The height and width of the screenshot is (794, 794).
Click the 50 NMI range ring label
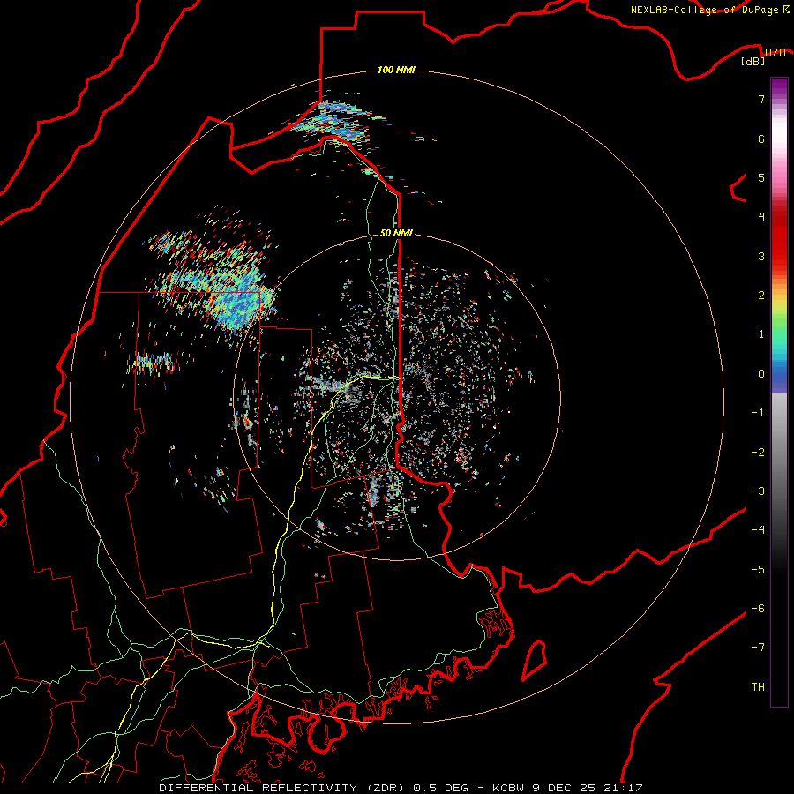tap(396, 233)
